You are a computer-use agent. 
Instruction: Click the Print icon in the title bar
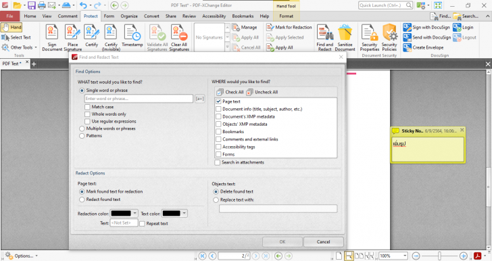(42, 5)
